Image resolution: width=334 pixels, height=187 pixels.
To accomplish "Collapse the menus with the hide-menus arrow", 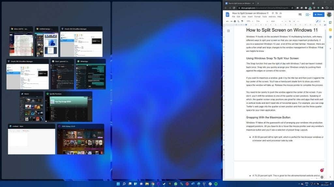I will pyautogui.click(x=325, y=21).
